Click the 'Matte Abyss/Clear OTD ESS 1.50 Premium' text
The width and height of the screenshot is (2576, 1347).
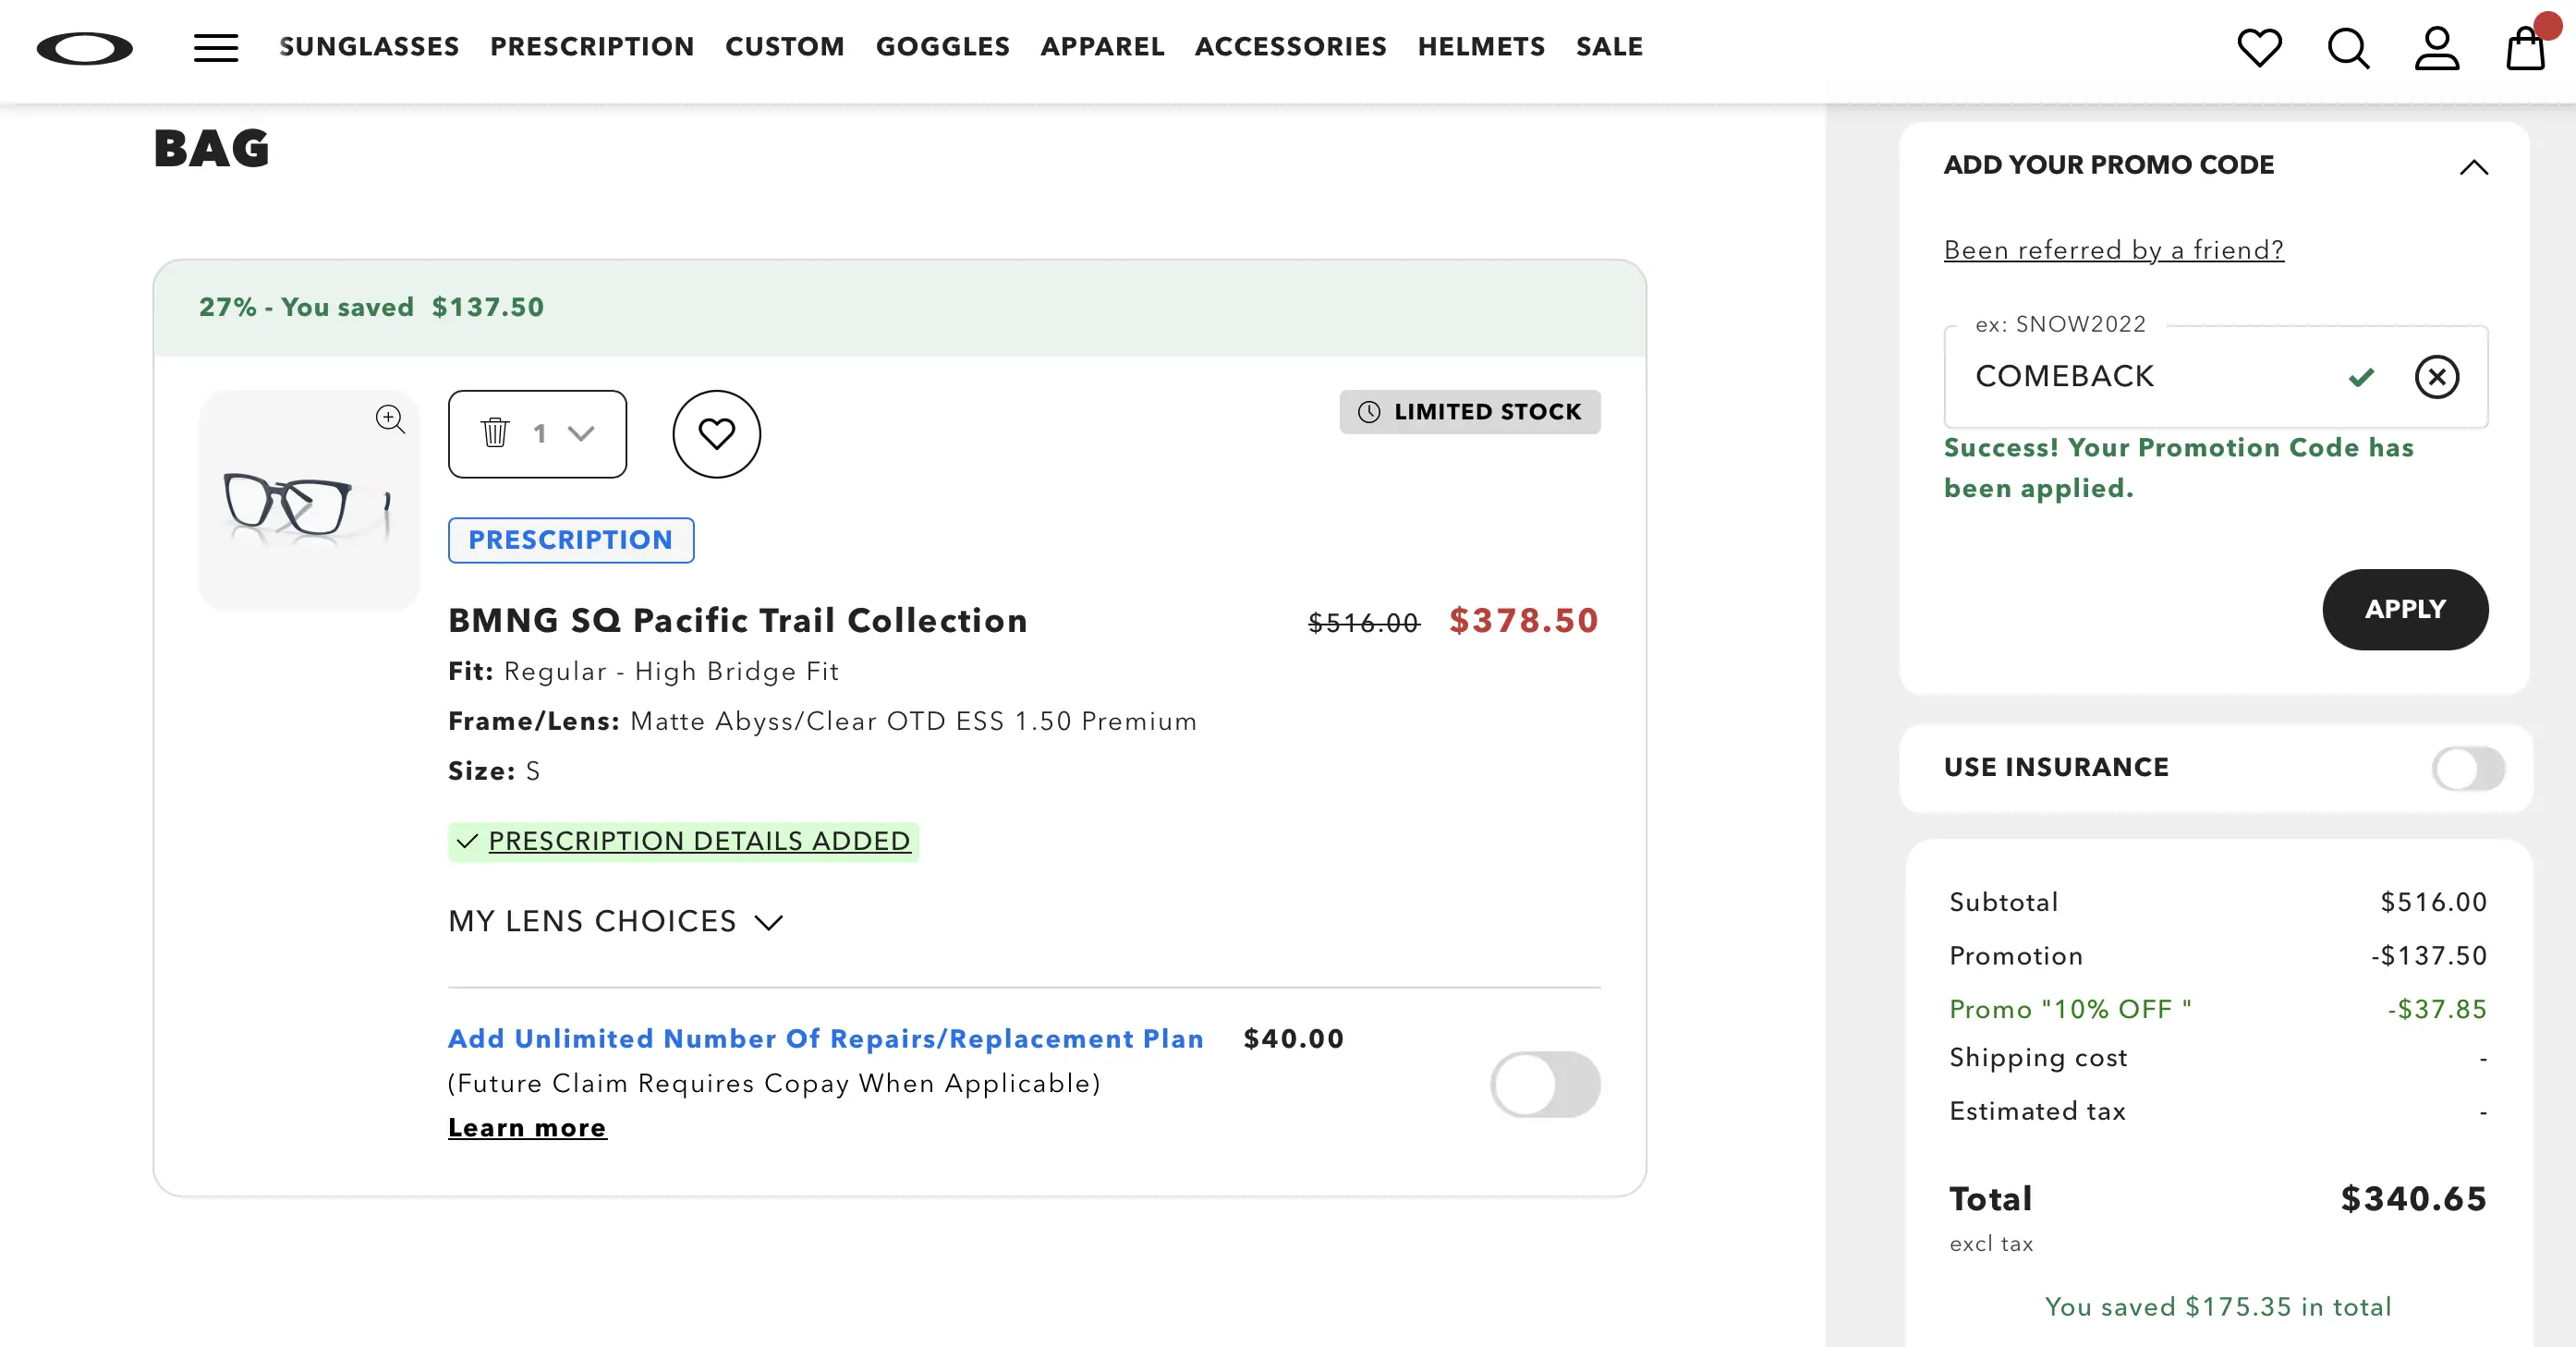click(913, 721)
